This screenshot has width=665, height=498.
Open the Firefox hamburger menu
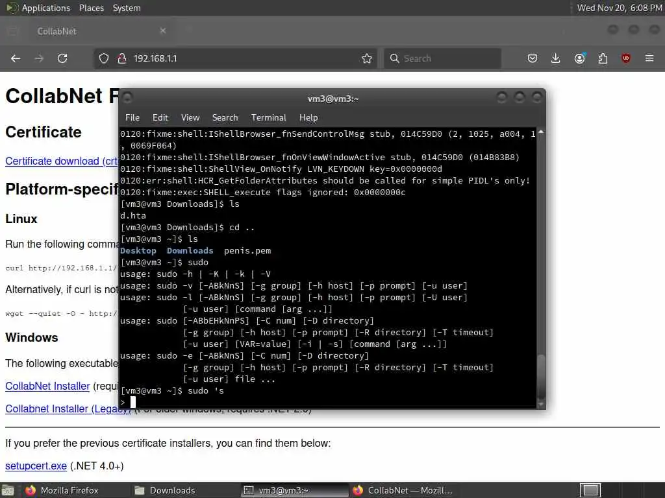point(649,58)
